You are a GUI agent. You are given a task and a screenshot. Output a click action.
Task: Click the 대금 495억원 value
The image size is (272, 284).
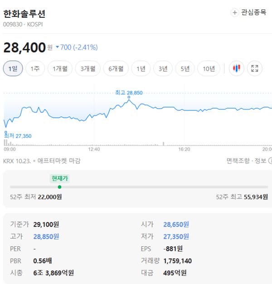click(175, 273)
